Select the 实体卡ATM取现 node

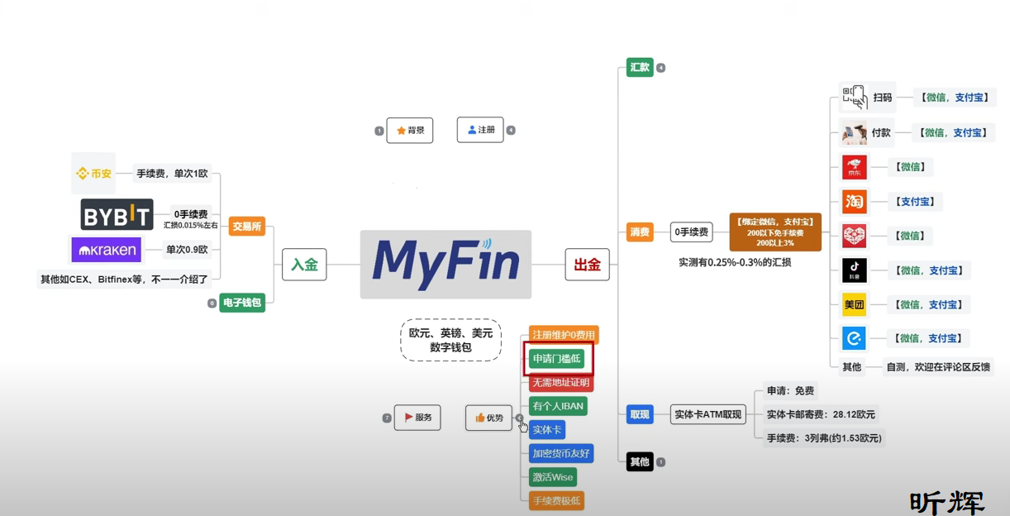708,414
